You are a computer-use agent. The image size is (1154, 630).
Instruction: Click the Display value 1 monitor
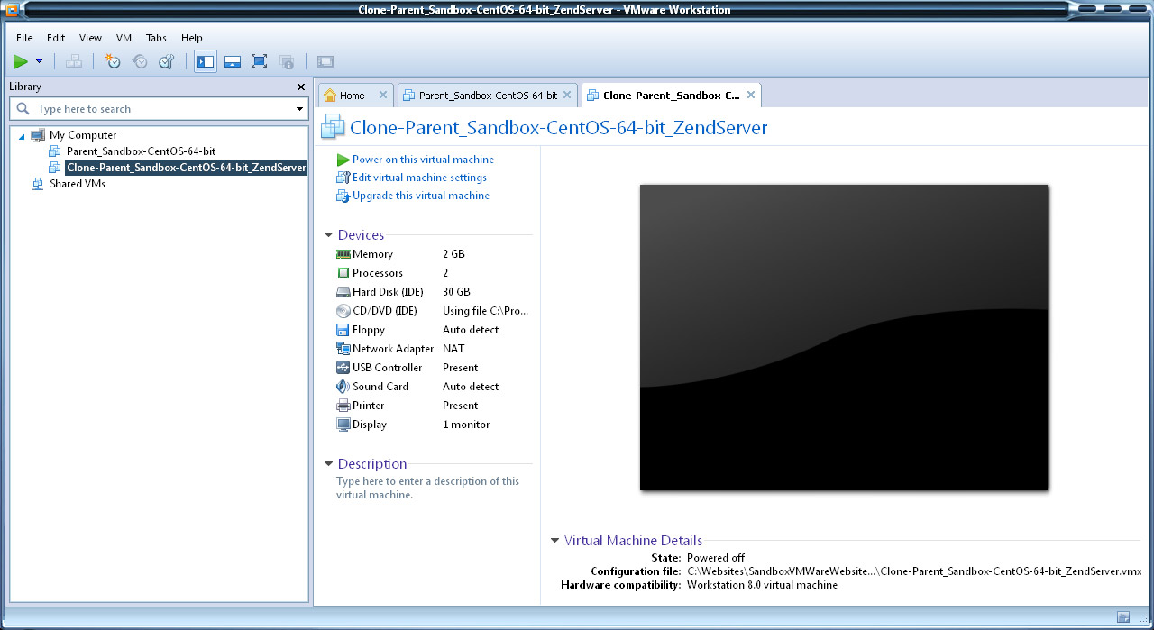tap(466, 425)
